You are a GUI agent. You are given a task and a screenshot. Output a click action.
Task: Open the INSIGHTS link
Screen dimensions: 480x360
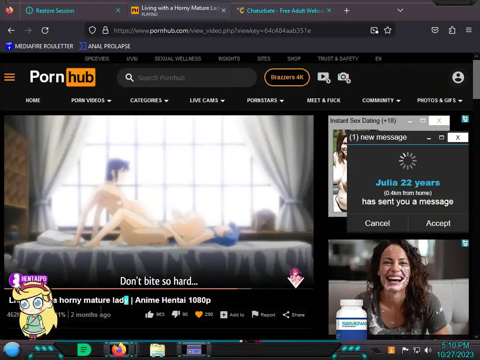pyautogui.click(x=229, y=59)
